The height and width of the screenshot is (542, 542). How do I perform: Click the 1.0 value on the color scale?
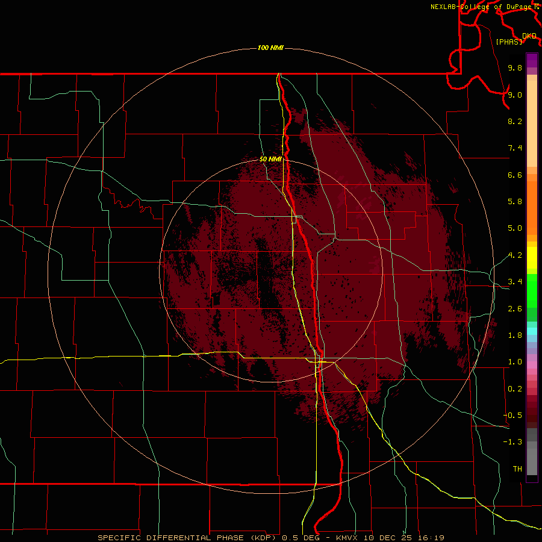point(515,362)
